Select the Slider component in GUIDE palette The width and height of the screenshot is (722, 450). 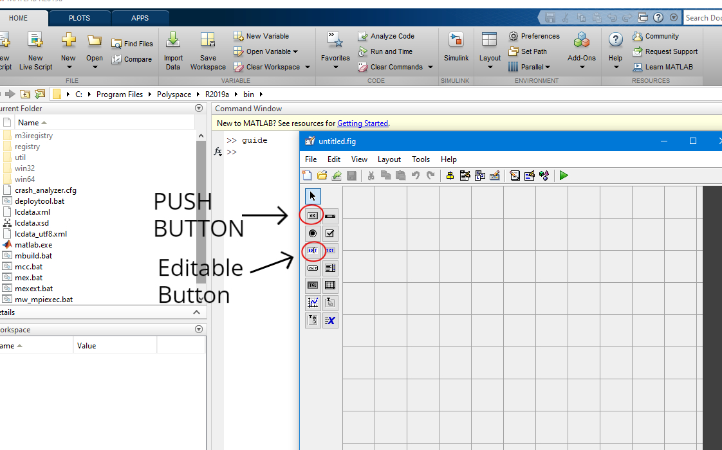tap(330, 216)
